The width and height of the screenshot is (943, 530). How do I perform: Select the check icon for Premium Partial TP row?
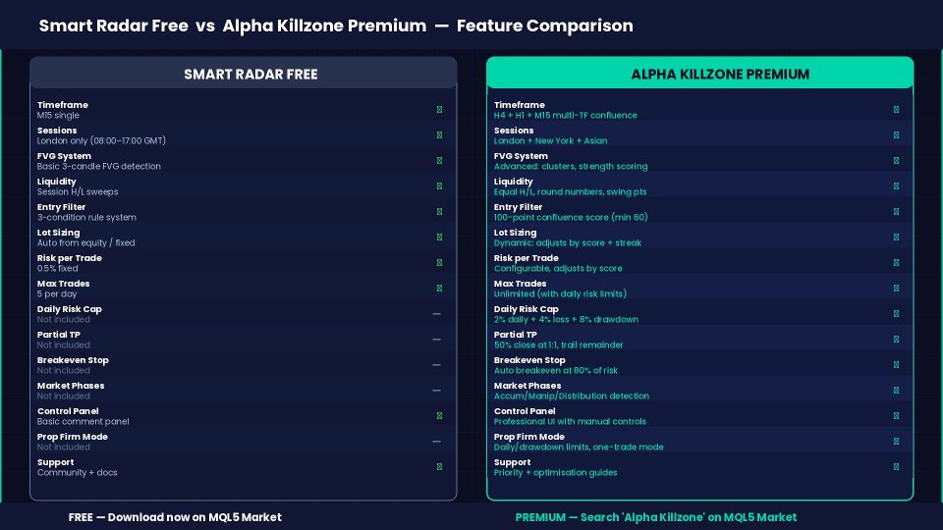(896, 340)
